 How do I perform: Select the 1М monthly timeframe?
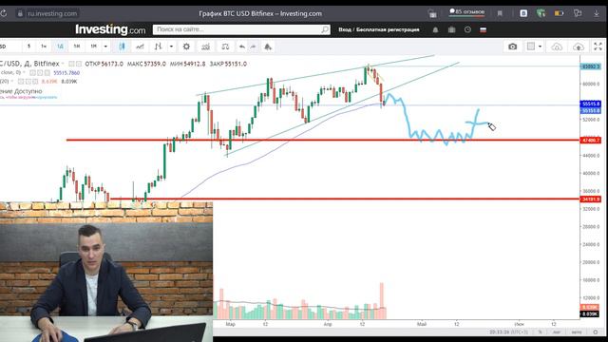(x=93, y=47)
